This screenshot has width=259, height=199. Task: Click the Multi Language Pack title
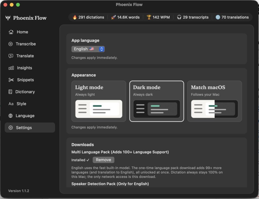click(x=120, y=152)
